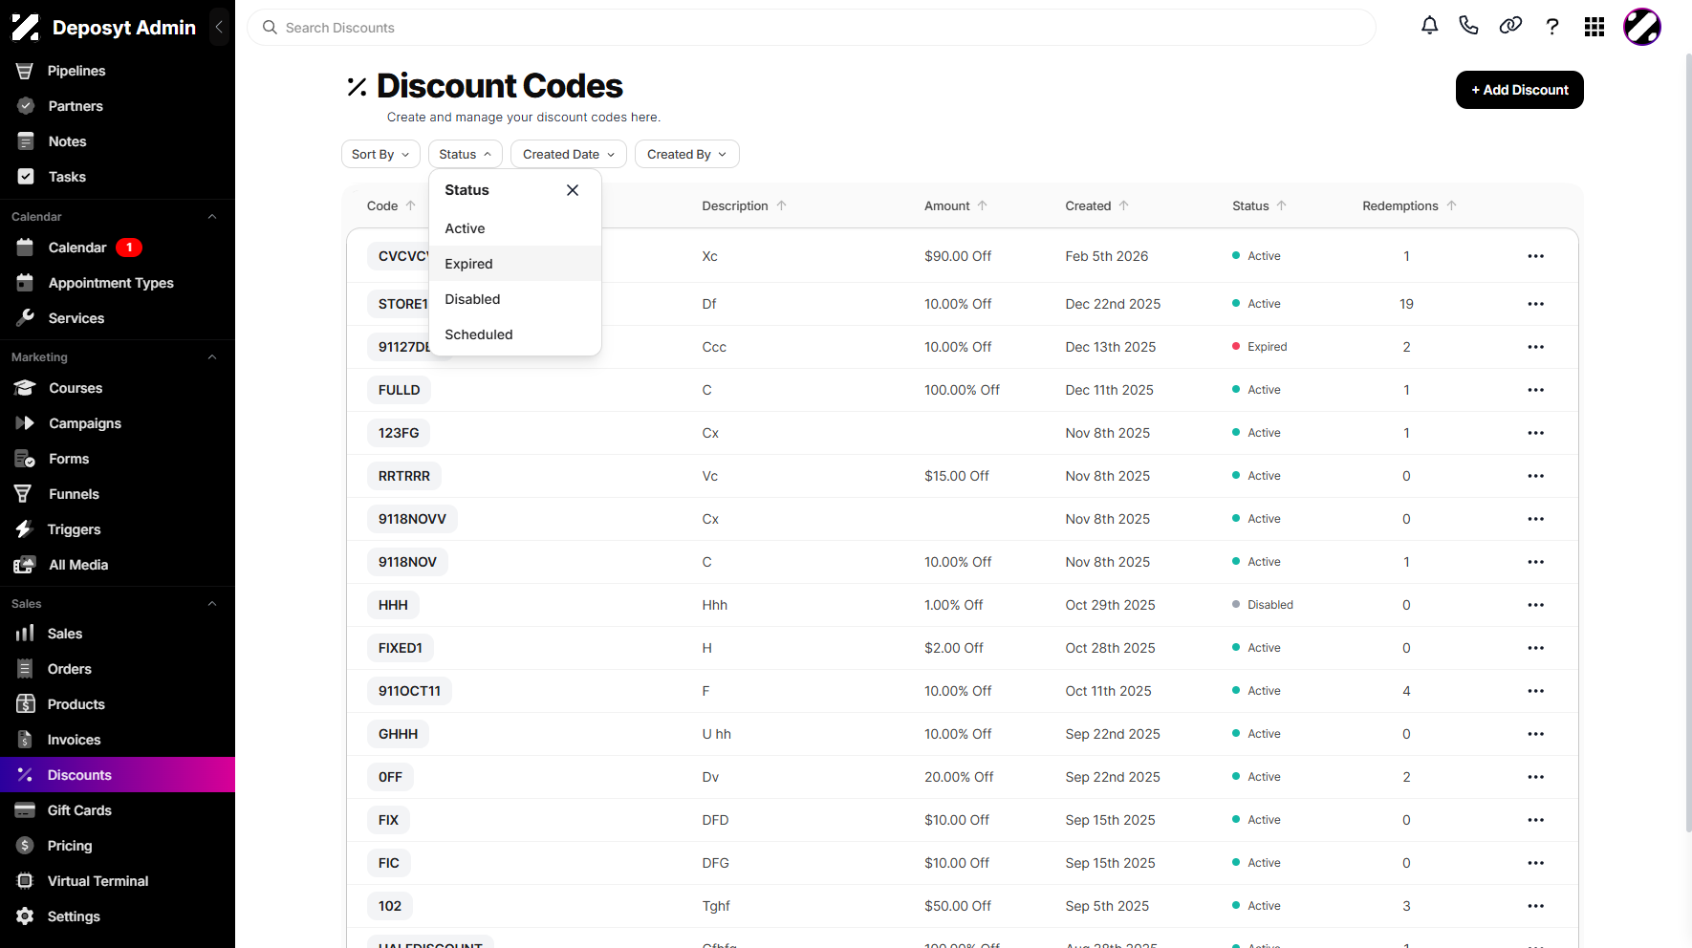This screenshot has height=948, width=1692.
Task: Select Expired status filter option
Action: click(515, 264)
